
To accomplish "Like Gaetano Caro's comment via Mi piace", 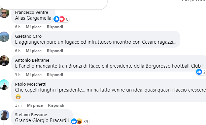I will 34,51.
